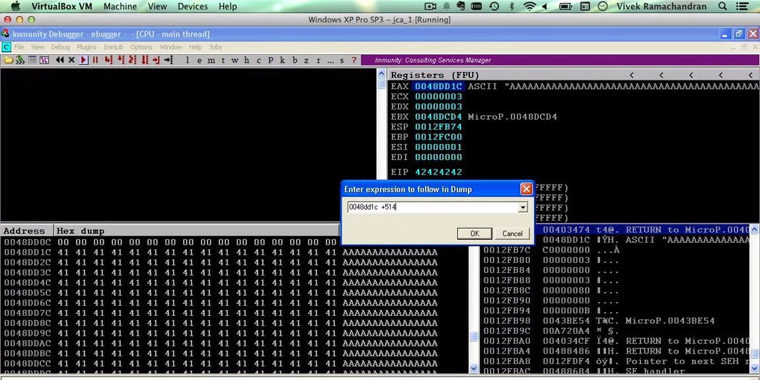Open the Apple menu
Viewport: 760px width, 380px height.
pos(15,7)
